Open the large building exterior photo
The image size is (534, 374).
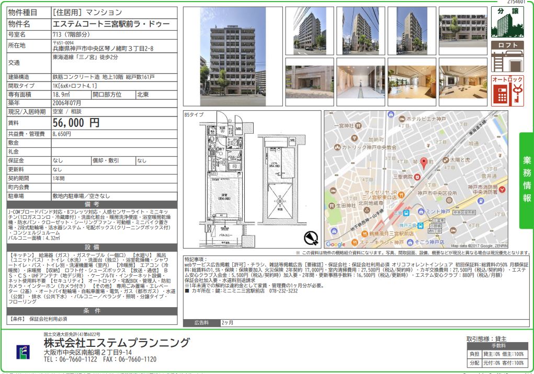click(233, 56)
